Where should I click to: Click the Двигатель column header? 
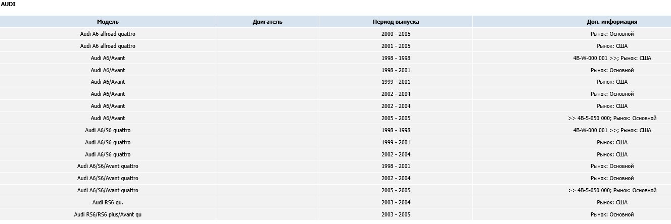(x=267, y=22)
